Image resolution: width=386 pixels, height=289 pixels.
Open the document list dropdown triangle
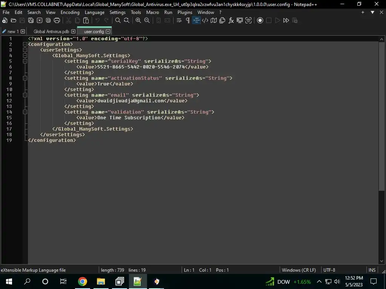pos(372,12)
